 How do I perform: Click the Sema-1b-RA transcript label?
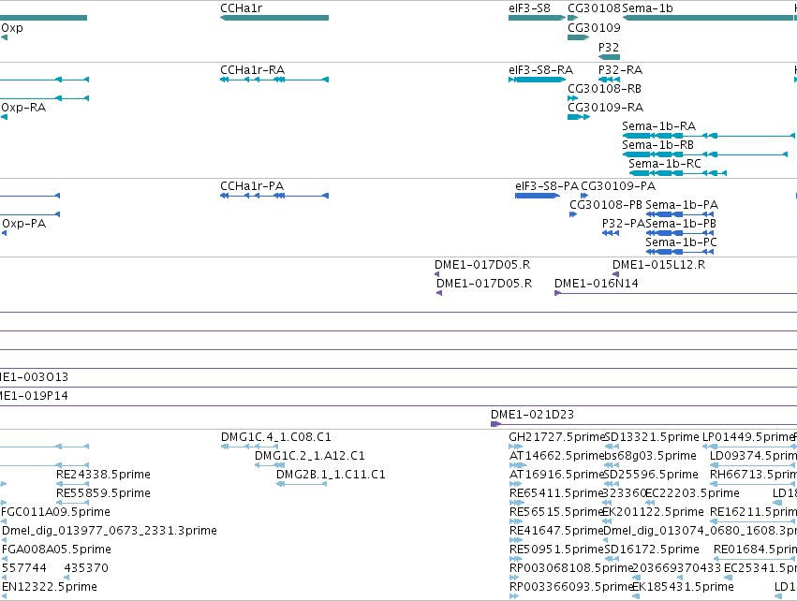pos(658,126)
